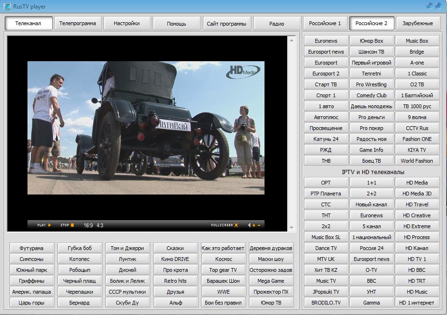Decrease volume with the minus icon
The image size is (447, 315).
coord(259,225)
